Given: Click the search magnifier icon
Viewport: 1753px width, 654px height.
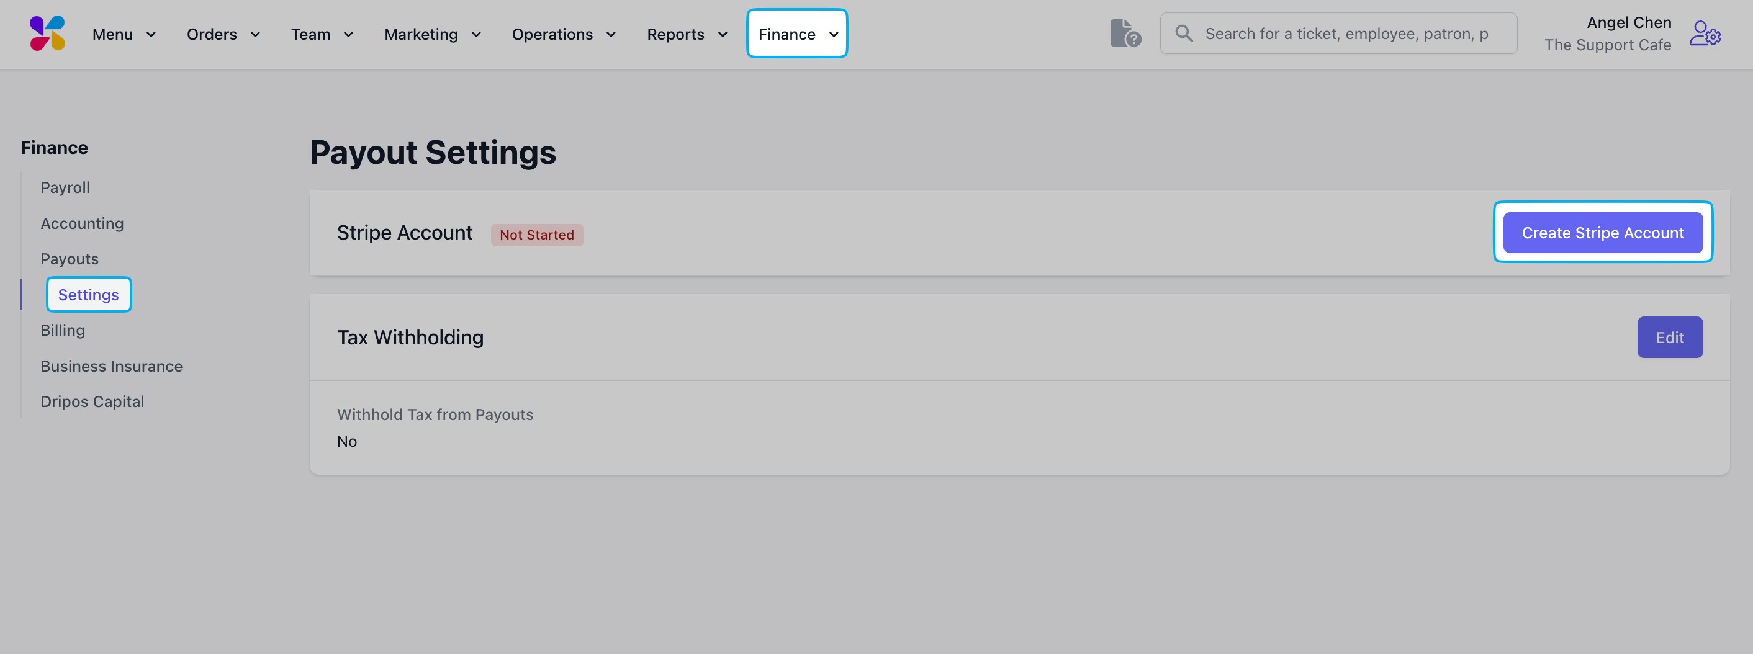Looking at the screenshot, I should click(x=1184, y=34).
